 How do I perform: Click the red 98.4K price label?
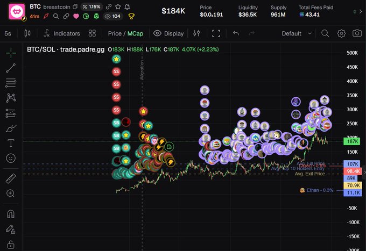[x=353, y=171]
